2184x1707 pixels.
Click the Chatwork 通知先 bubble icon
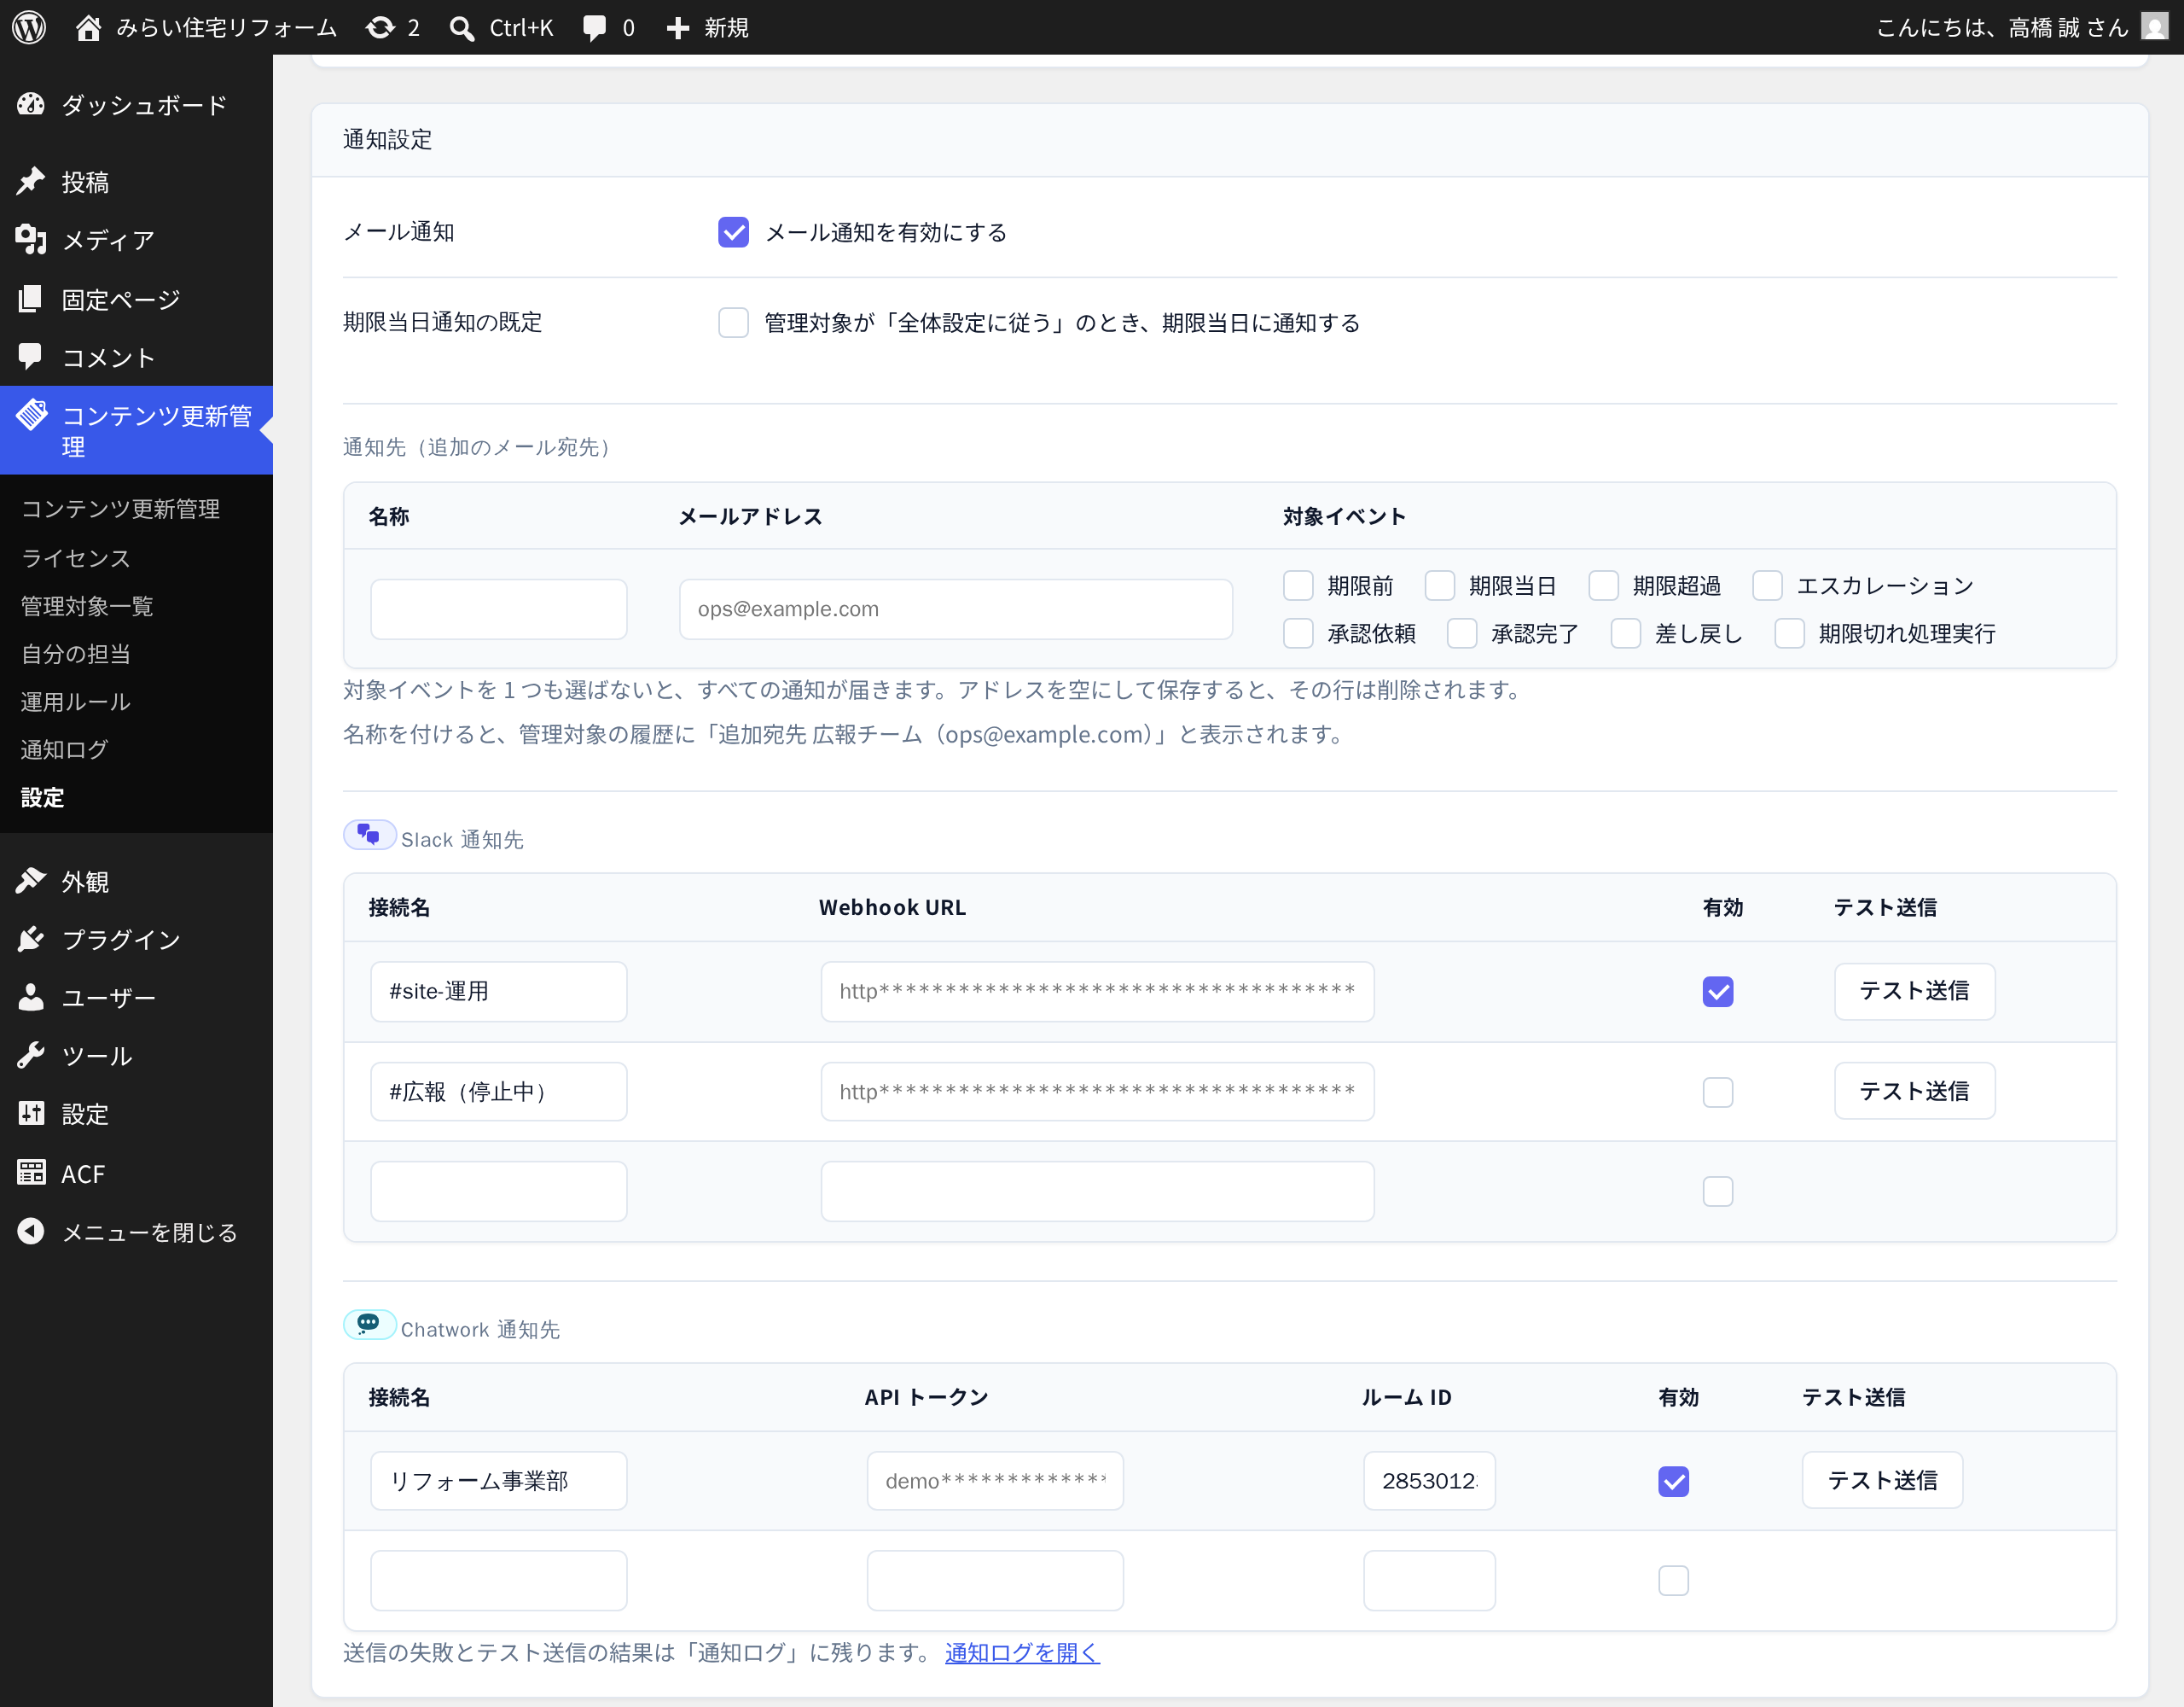(x=369, y=1324)
